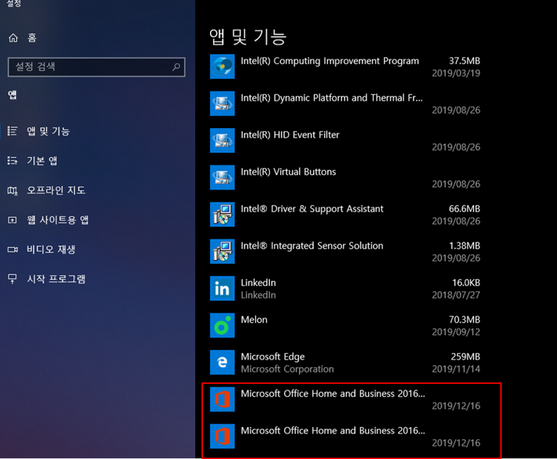Click the 66.6MB size value

pyautogui.click(x=464, y=209)
